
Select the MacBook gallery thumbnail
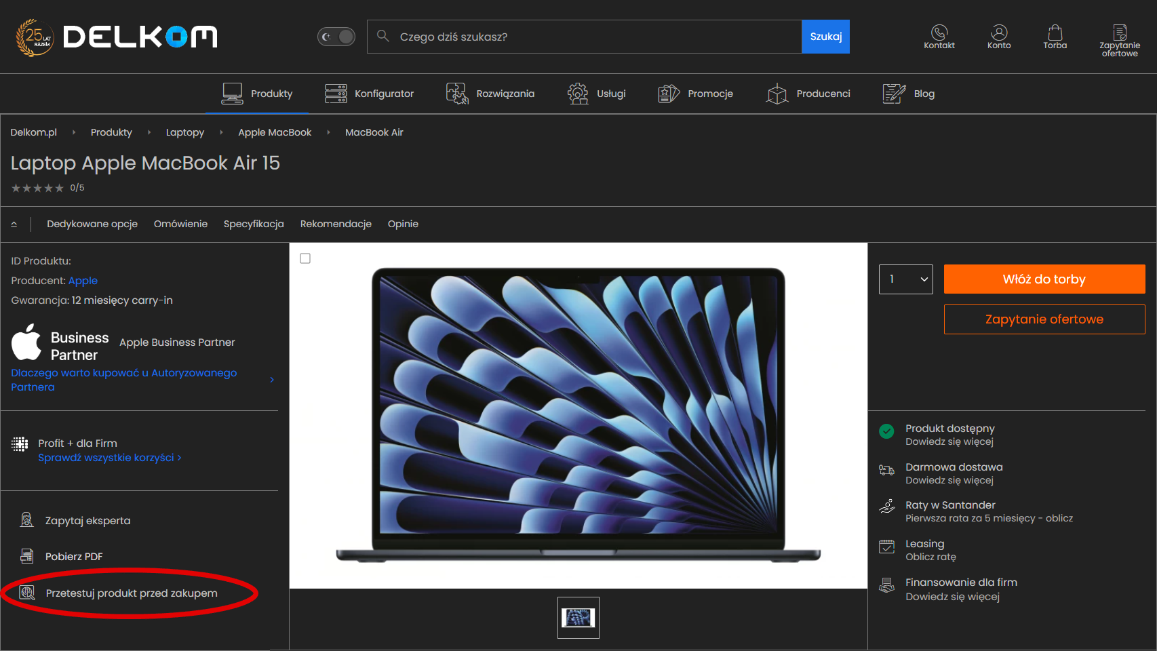coord(578,618)
